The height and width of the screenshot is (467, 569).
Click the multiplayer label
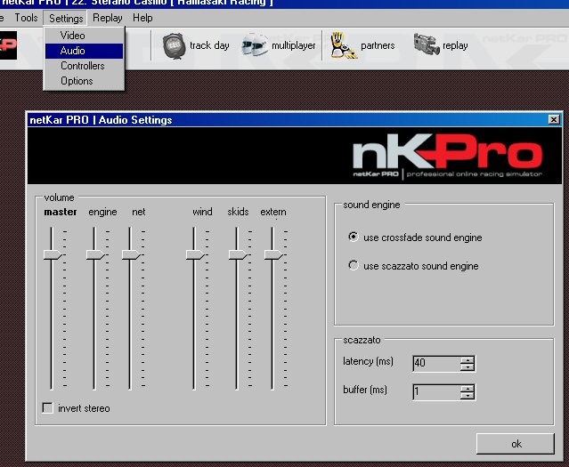(x=294, y=45)
